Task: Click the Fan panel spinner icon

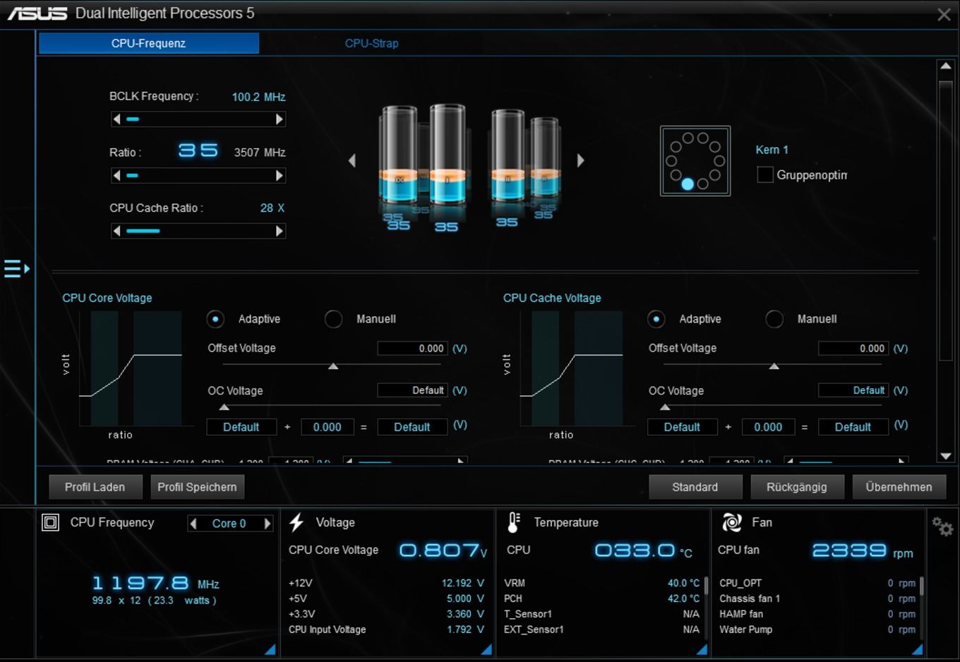Action: pos(732,522)
